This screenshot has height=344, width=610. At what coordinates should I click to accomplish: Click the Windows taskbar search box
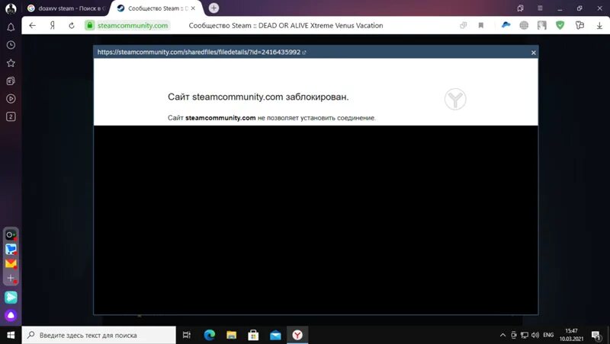click(99, 335)
